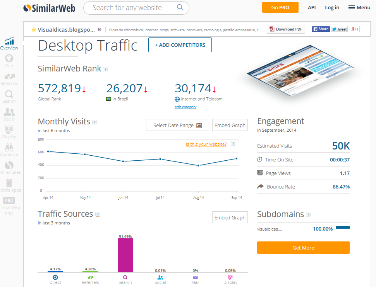The height and width of the screenshot is (287, 376).
Task: Click the Go PRO button
Action: (280, 7)
